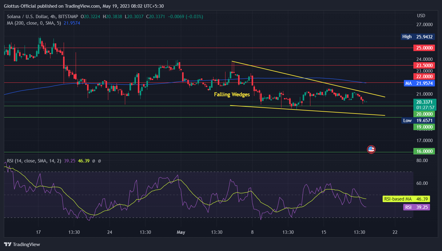Screen dimensions: 442x251
Task: Select the red 25.0000 price label
Action: click(424, 48)
